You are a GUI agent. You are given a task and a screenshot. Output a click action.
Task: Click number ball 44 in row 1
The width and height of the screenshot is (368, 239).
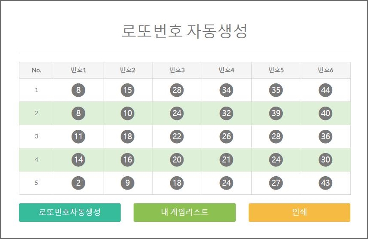tap(325, 90)
